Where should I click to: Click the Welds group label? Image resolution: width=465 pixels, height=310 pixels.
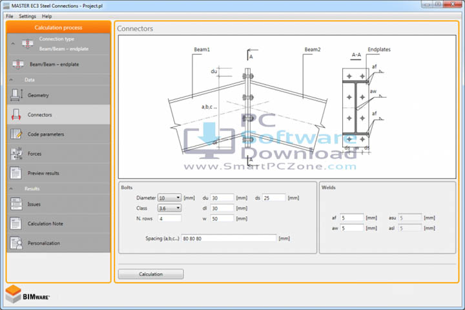click(x=328, y=187)
